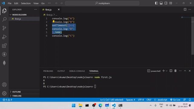Show hidden system tray icons chevron
This screenshot has width=194, height=109.
(x=151, y=105)
